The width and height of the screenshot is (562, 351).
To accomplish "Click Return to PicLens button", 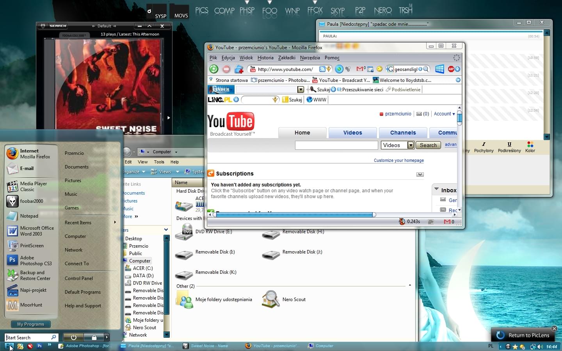I will pos(523,335).
